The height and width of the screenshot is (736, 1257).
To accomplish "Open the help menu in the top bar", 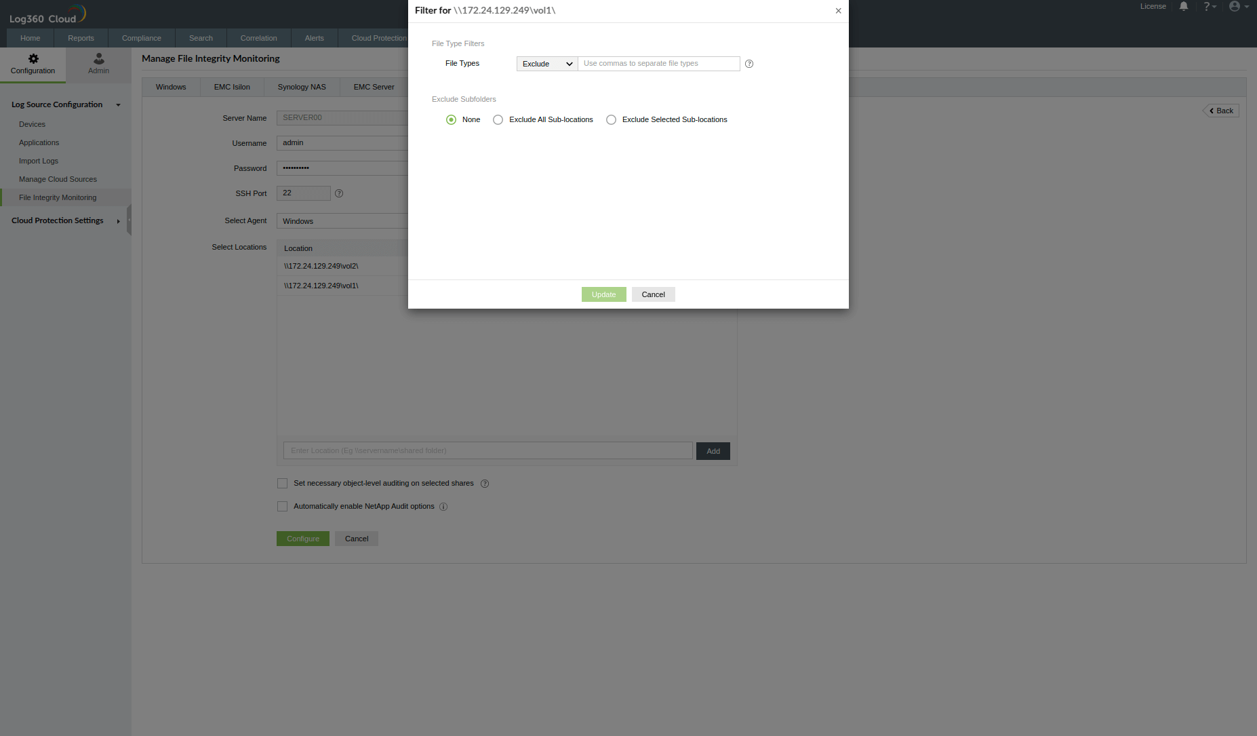I will (x=1209, y=6).
